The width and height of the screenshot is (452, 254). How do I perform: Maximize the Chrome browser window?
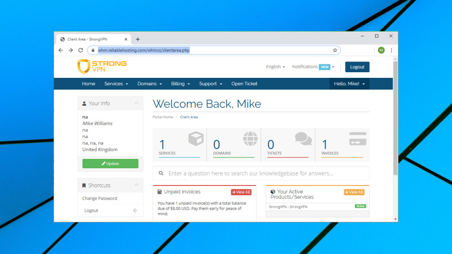(x=377, y=36)
